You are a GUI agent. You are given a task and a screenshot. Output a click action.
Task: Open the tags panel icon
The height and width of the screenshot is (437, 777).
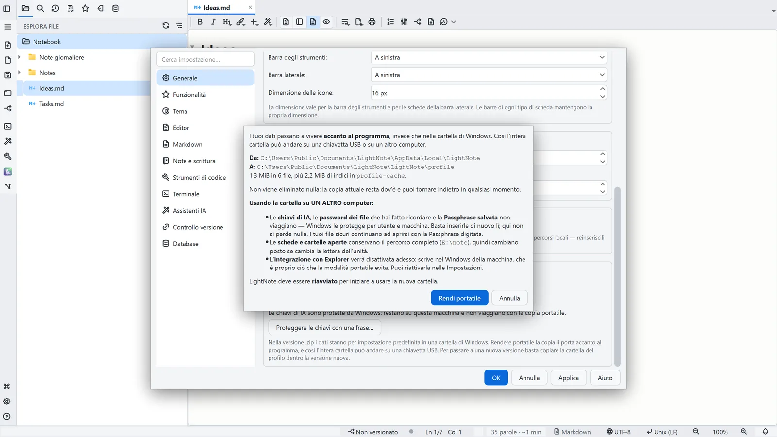[x=101, y=8]
